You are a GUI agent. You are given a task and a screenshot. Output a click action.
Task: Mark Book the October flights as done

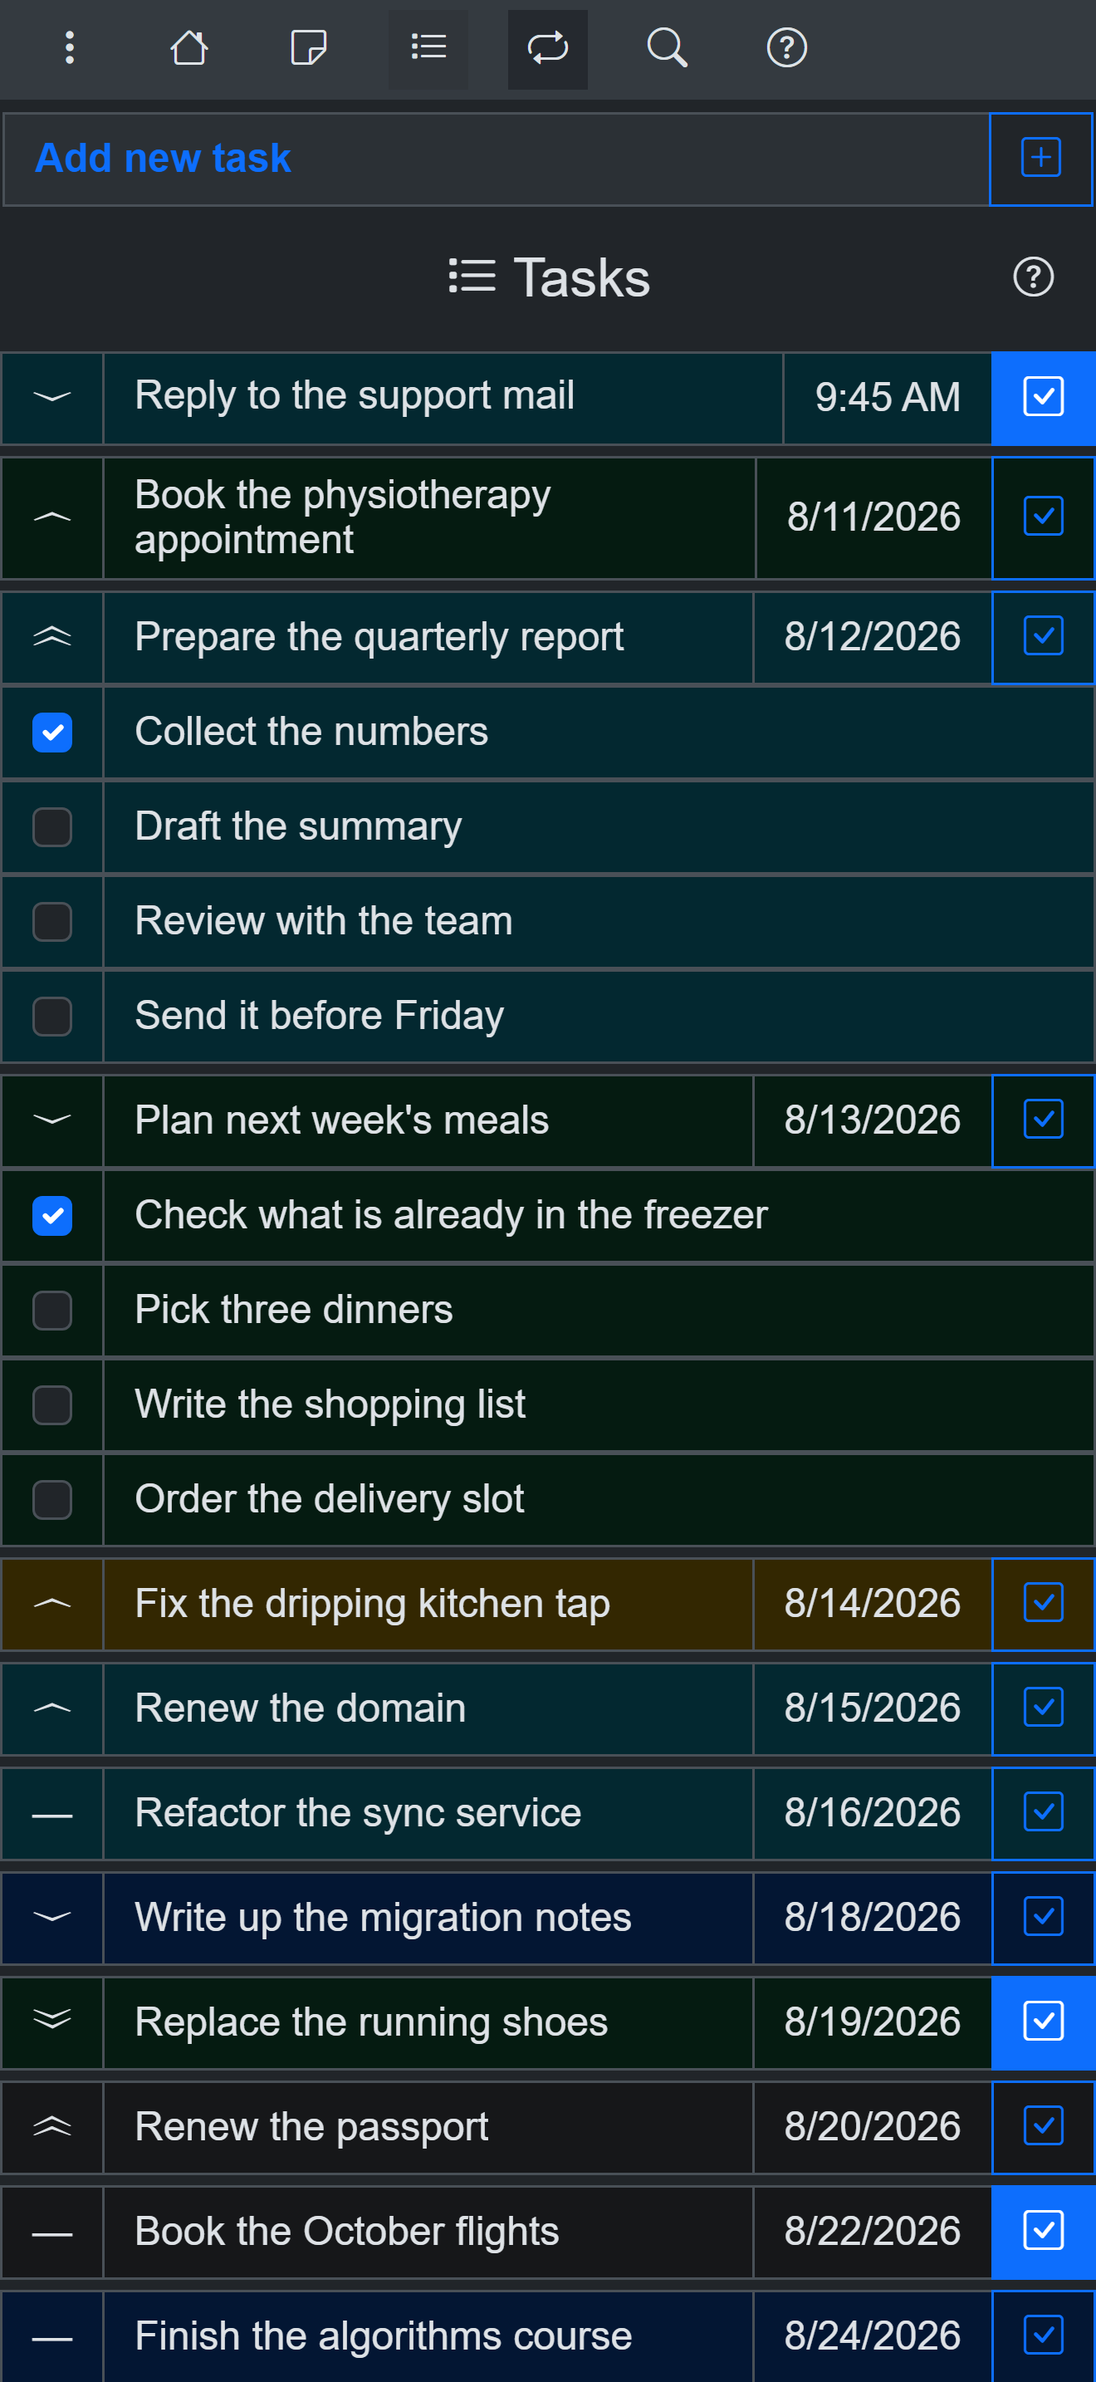[x=1044, y=2230]
